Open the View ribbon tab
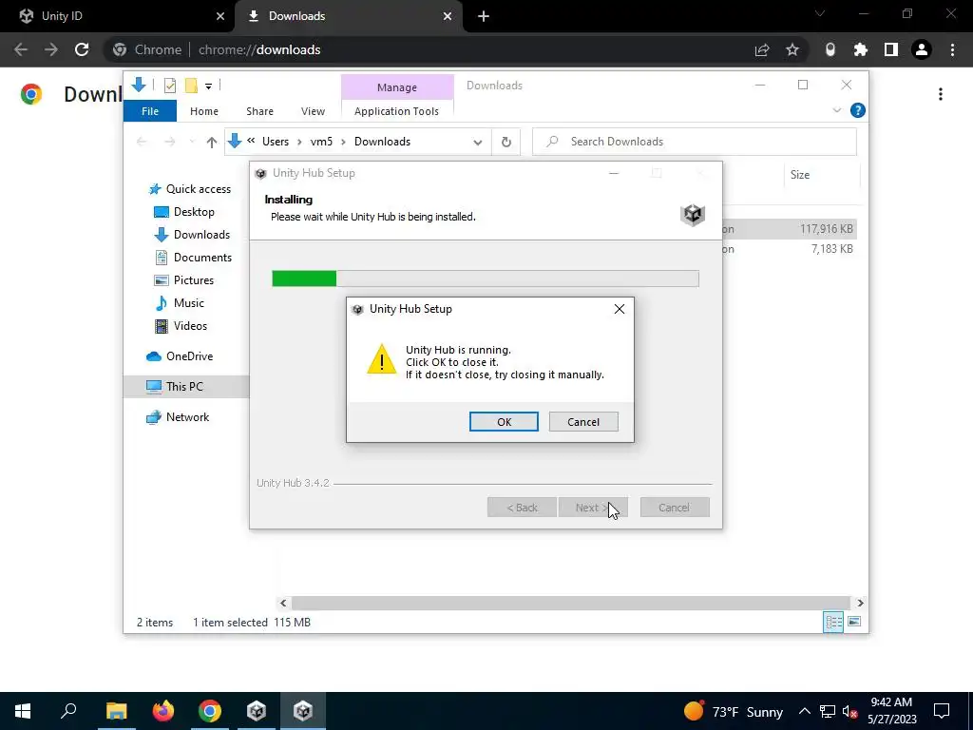973x730 pixels. (x=313, y=111)
